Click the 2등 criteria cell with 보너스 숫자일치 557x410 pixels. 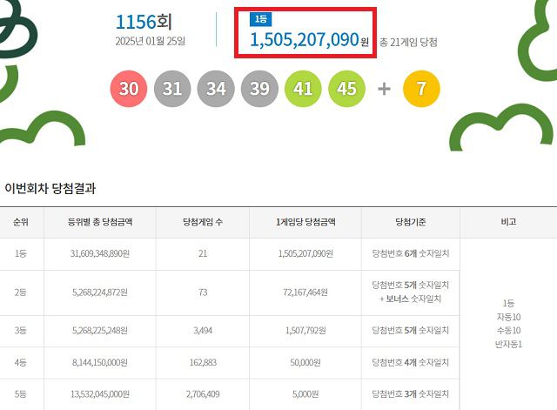(411, 292)
